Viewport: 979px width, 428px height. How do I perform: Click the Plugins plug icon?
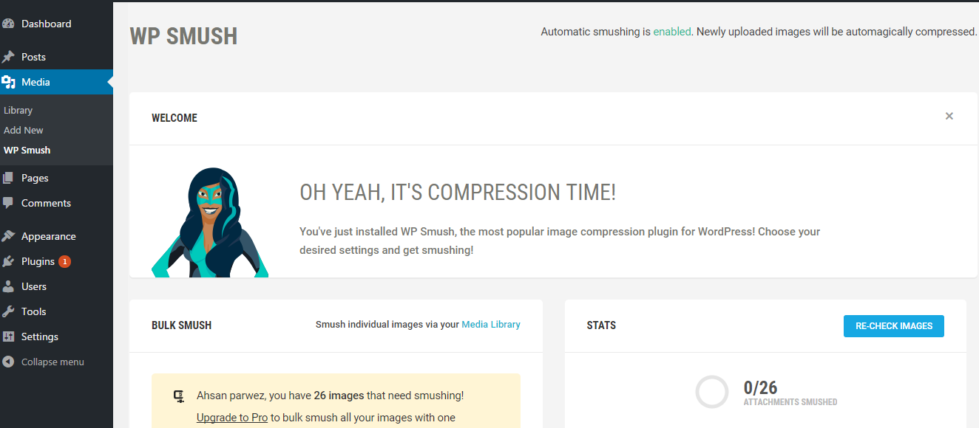8,261
